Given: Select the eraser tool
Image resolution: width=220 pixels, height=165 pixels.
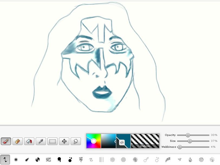Looking at the screenshot, I should point(18,141).
